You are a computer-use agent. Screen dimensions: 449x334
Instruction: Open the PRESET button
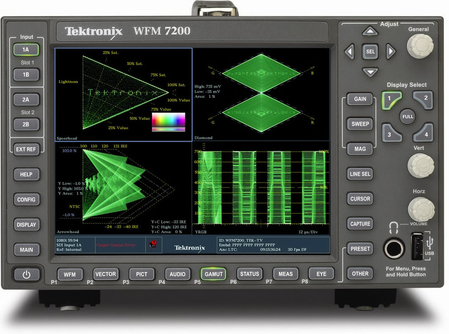coord(360,249)
